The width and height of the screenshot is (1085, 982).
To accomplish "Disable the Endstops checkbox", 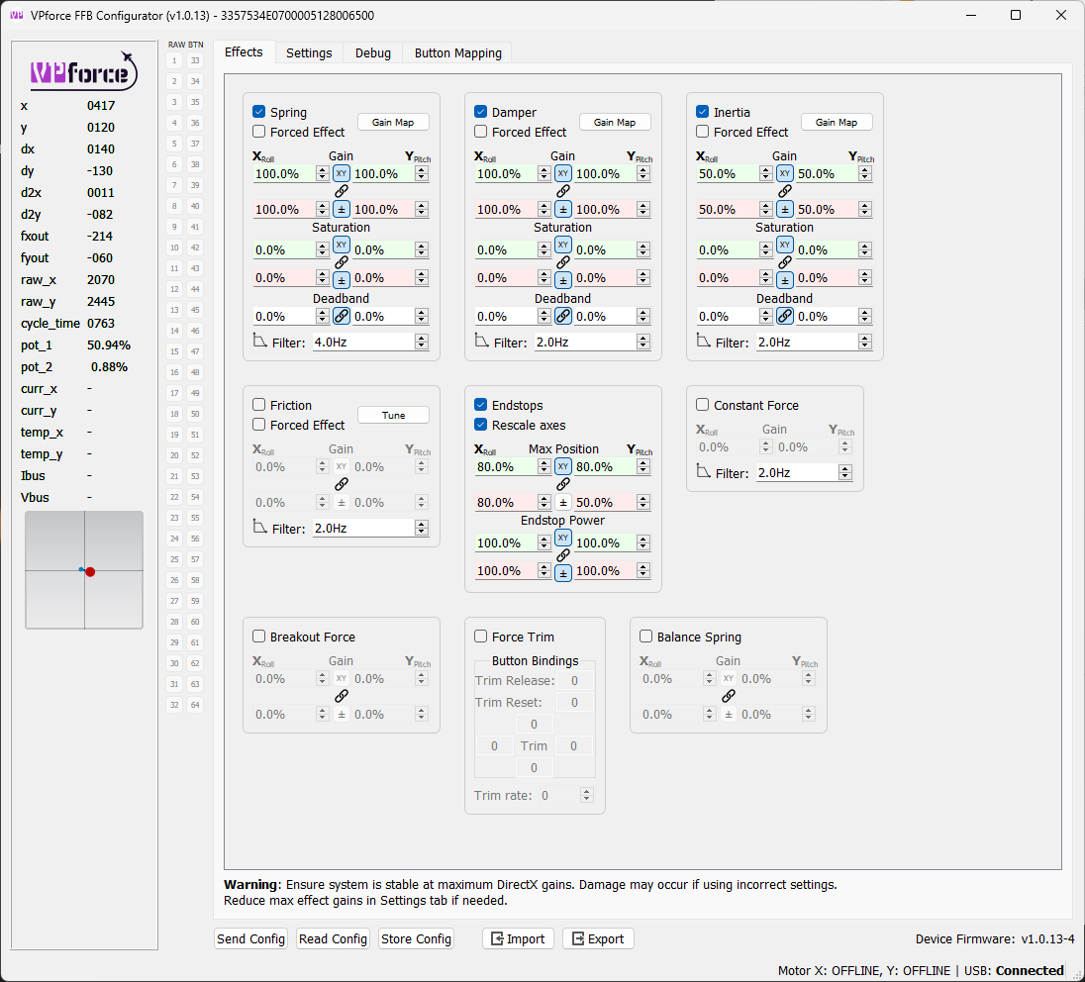I will tap(481, 405).
